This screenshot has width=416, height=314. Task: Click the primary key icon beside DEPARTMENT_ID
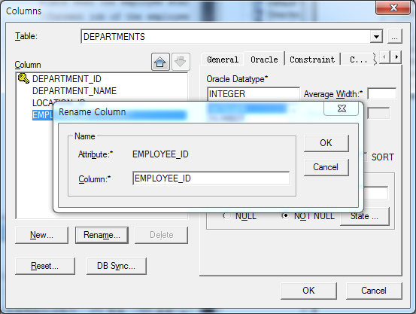coord(23,78)
